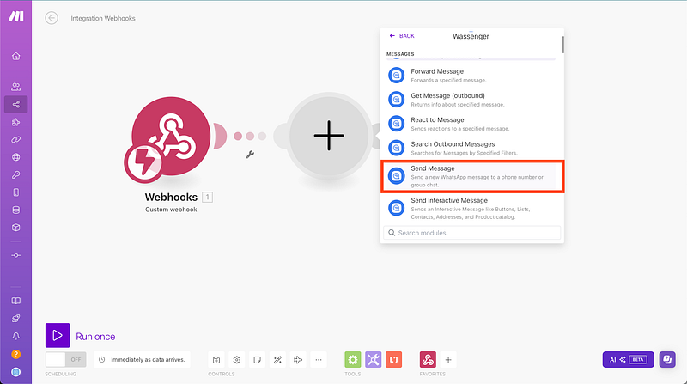Toggle the scheduling ON/OFF switch
This screenshot has width=687, height=384.
click(x=66, y=360)
